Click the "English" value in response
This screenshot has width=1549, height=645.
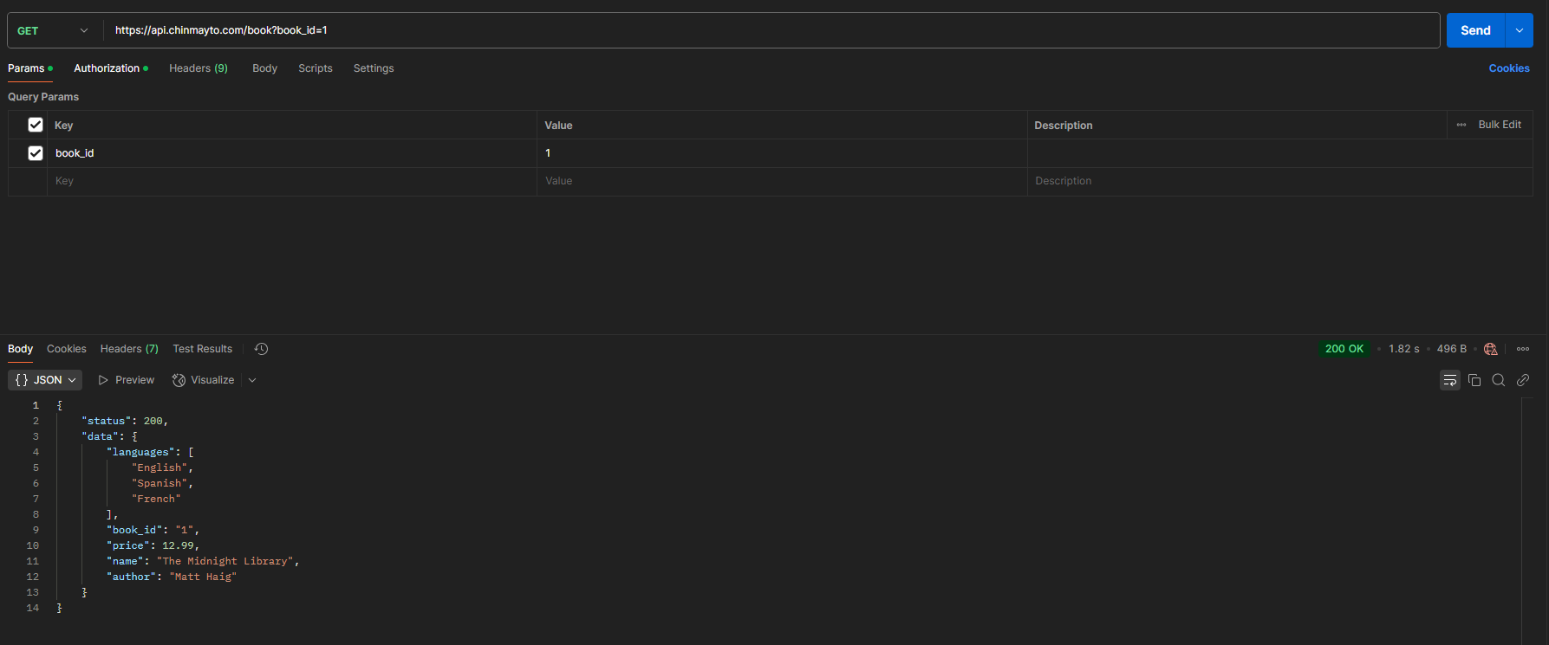coord(159,468)
